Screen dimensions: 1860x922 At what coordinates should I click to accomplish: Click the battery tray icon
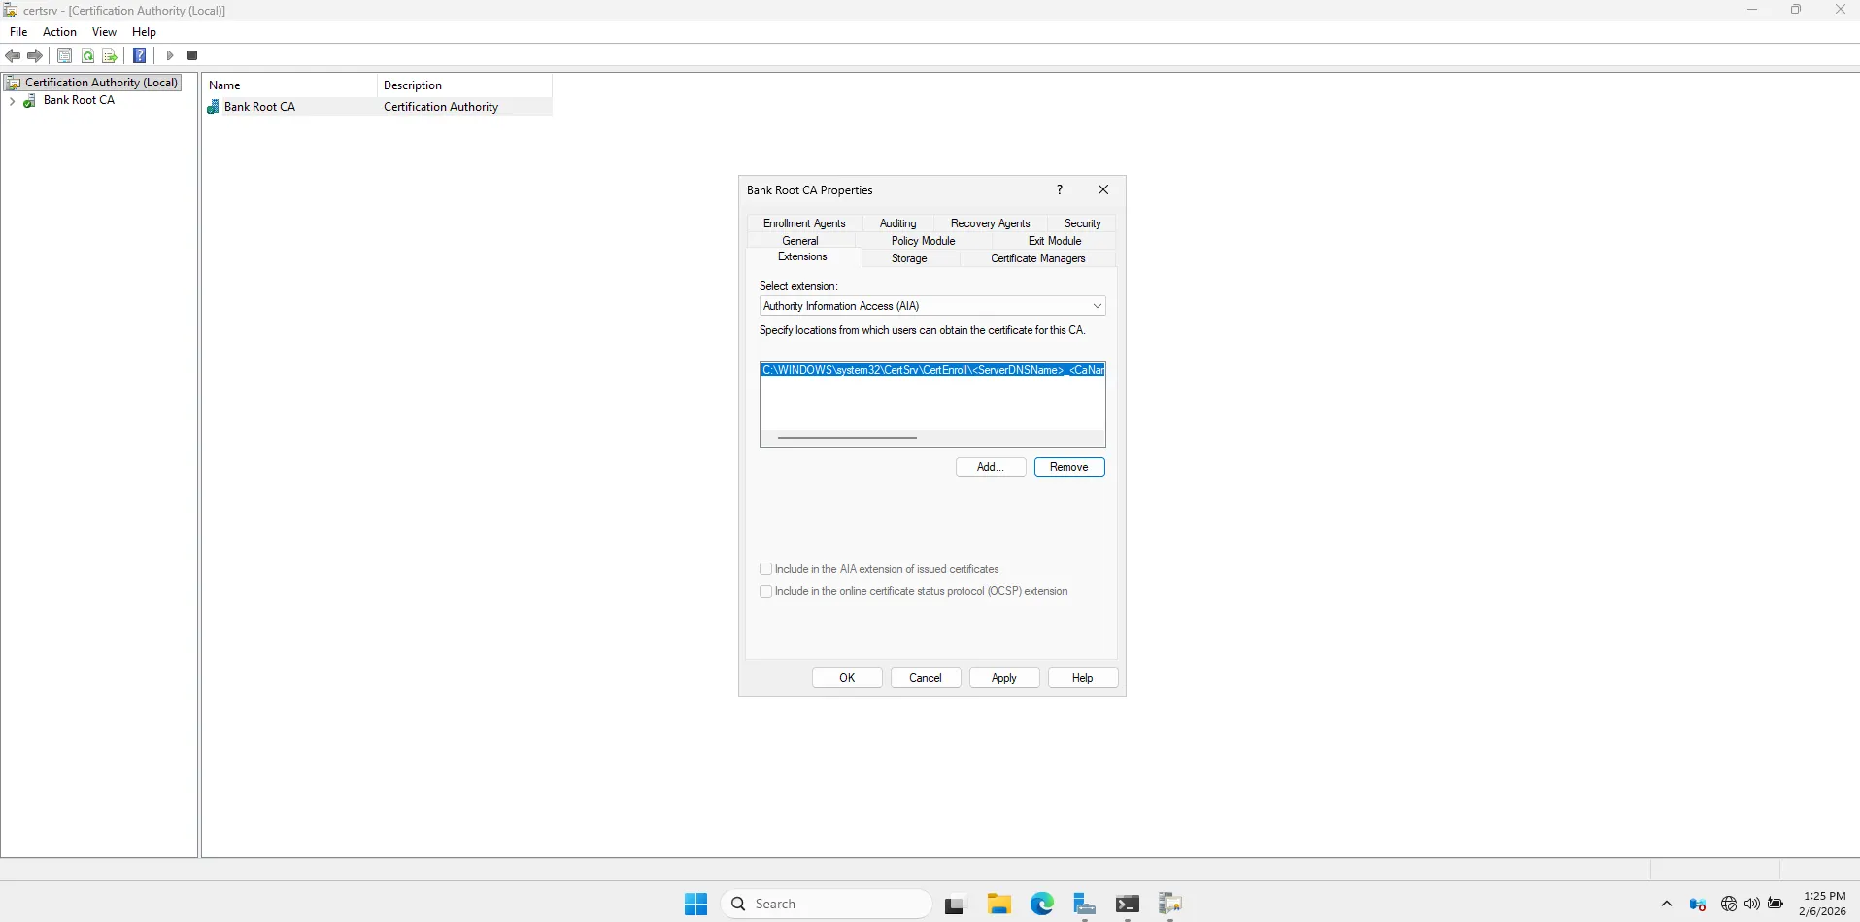pos(1775,904)
